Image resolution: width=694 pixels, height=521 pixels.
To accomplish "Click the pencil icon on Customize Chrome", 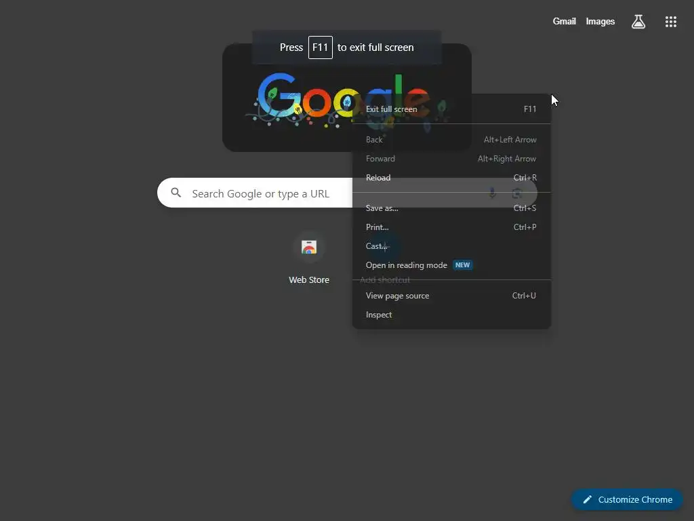I will pyautogui.click(x=588, y=499).
